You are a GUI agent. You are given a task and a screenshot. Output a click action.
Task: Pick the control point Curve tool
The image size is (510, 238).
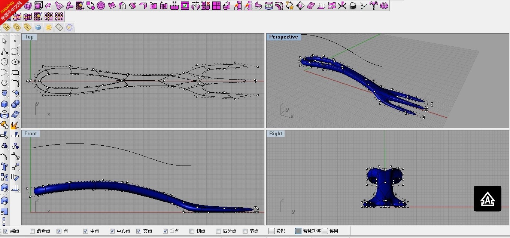(15, 52)
